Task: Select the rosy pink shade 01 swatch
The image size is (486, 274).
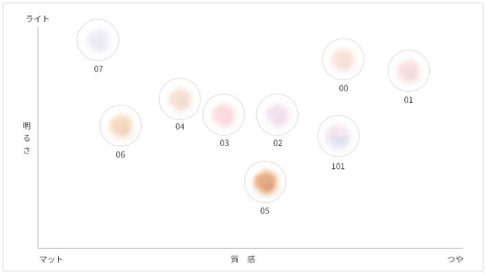Action: [409, 71]
